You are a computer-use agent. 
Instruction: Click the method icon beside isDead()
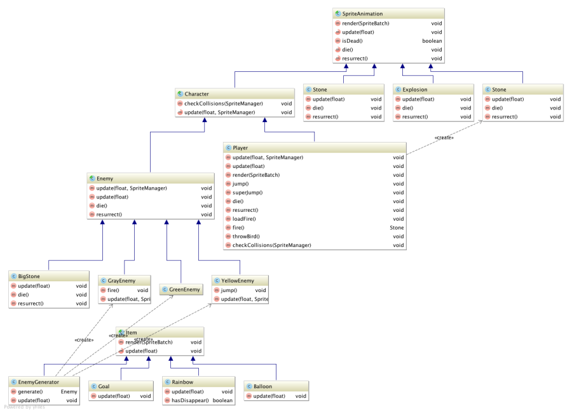[338, 41]
